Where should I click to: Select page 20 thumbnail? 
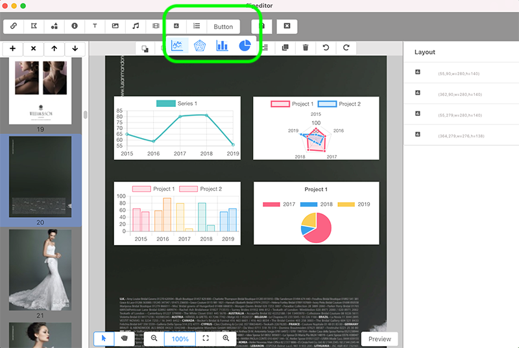click(40, 177)
